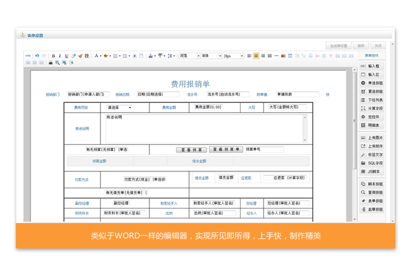Insert a table using the toolbar icon

290,56
